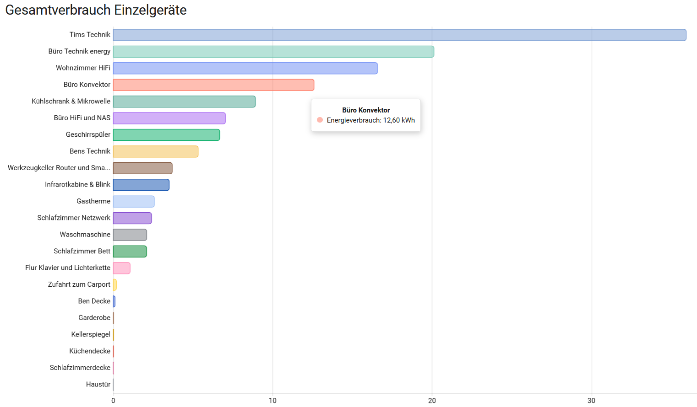Click the 'Wohnzimmer HiFi' axis label
This screenshot has width=697, height=407.
(x=83, y=68)
